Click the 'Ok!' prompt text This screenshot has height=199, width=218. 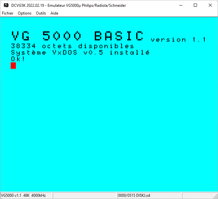(x=18, y=59)
